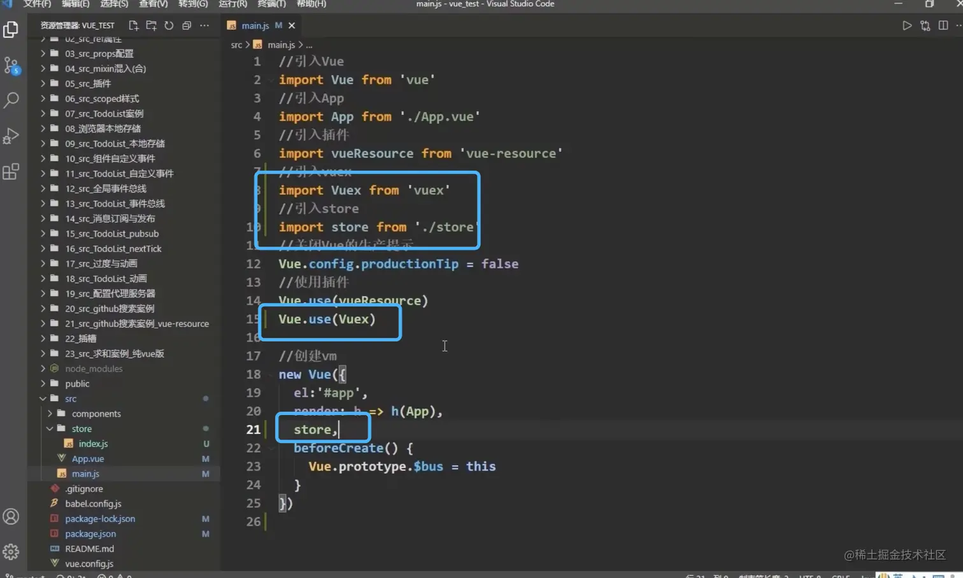963x578 pixels.
Task: Select the 04_src_mixin混入(合) folder
Action: pyautogui.click(x=105, y=68)
